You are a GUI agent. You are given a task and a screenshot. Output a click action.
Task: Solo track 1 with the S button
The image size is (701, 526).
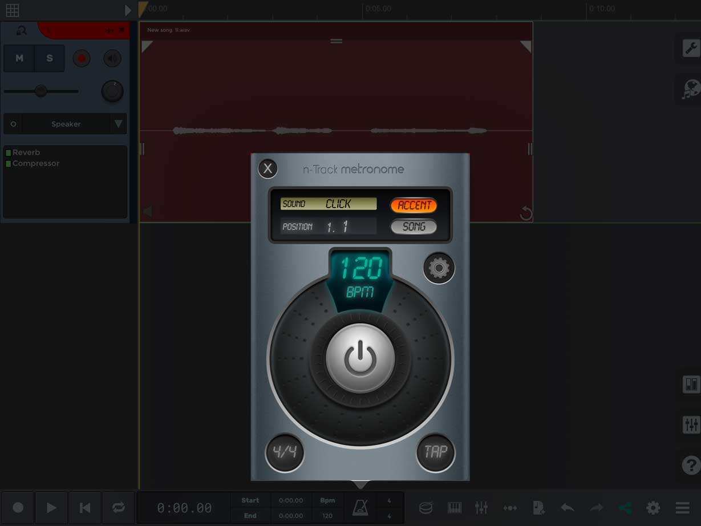coord(48,58)
